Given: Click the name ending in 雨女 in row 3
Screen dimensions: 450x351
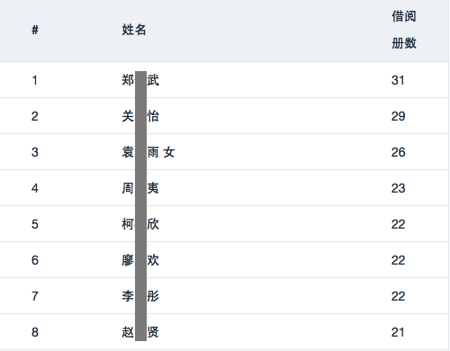Looking at the screenshot, I should click(148, 152).
